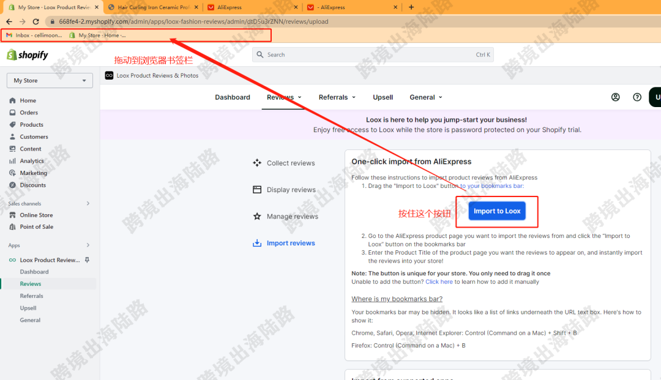Select Manage reviews option

pyautogui.click(x=285, y=216)
